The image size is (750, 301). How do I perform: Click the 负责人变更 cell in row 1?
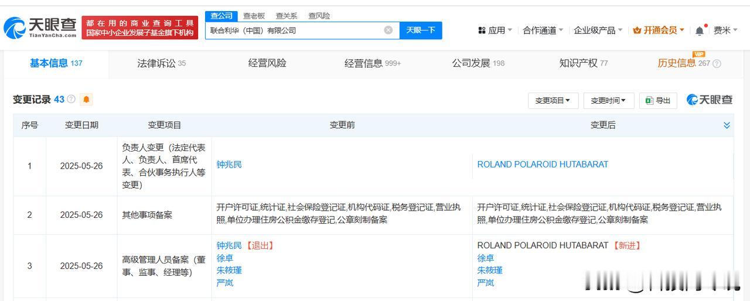click(164, 166)
